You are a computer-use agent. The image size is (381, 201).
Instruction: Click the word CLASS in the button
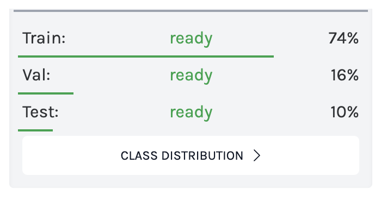click(x=139, y=156)
